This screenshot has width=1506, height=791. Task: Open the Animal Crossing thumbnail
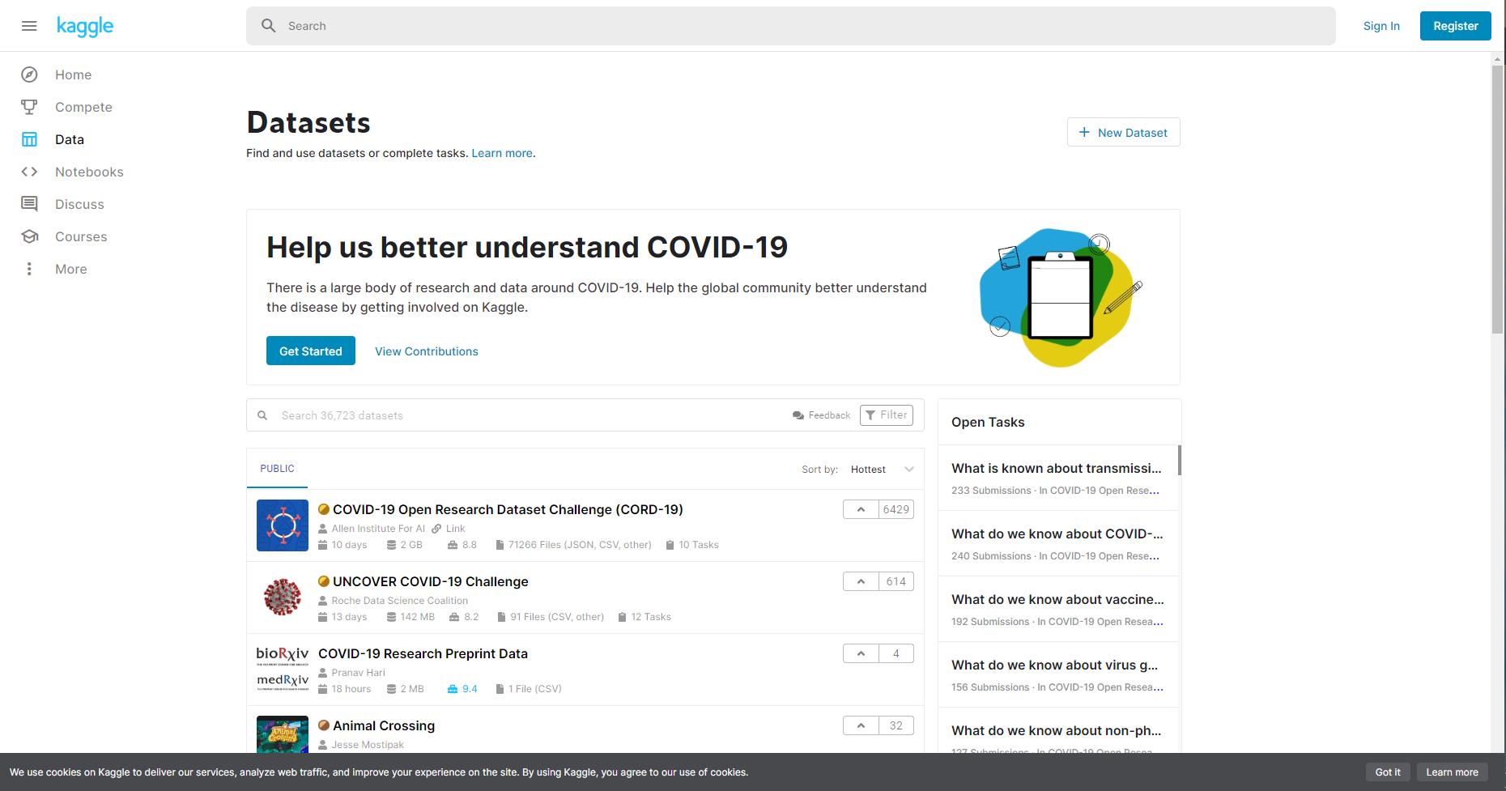tap(283, 734)
